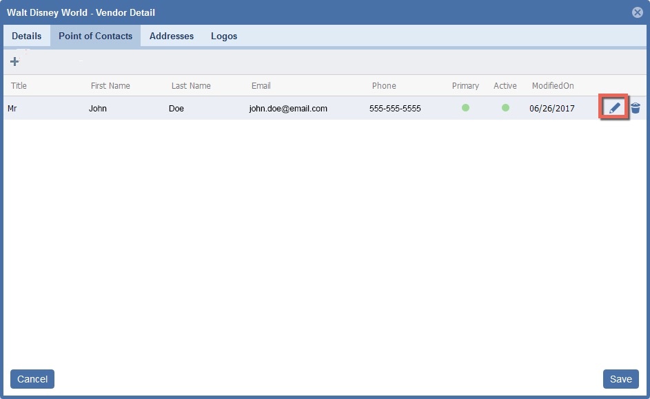The height and width of the screenshot is (399, 650).
Task: Click the Phone column header
Action: point(384,86)
